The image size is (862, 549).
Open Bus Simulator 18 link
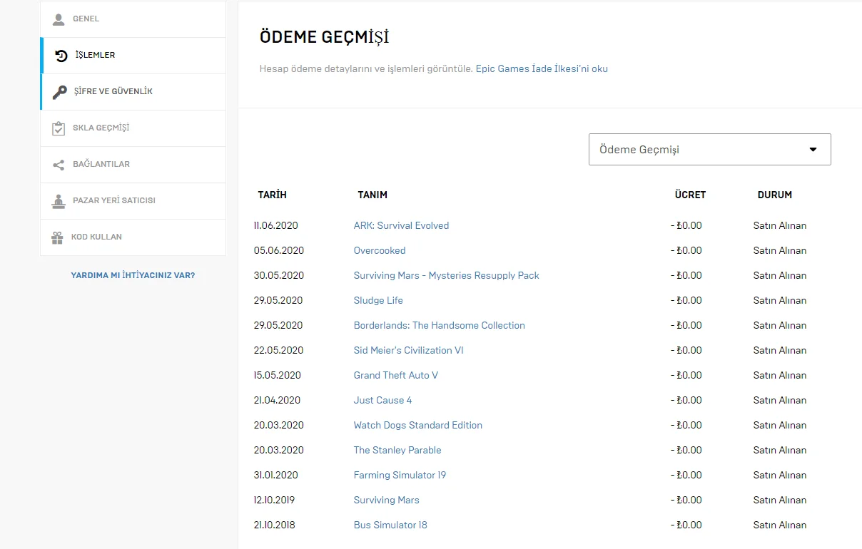click(390, 525)
